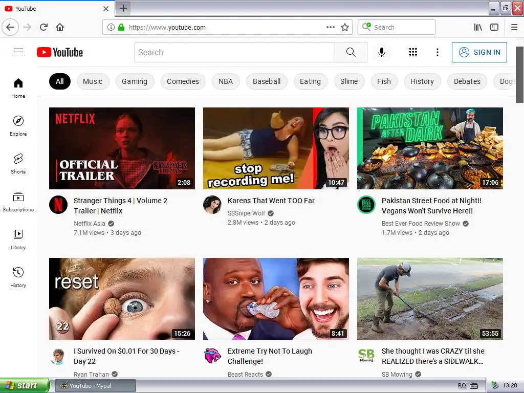Select the Baseball filter chip
Viewport: 524px width, 393px height.
pos(267,81)
